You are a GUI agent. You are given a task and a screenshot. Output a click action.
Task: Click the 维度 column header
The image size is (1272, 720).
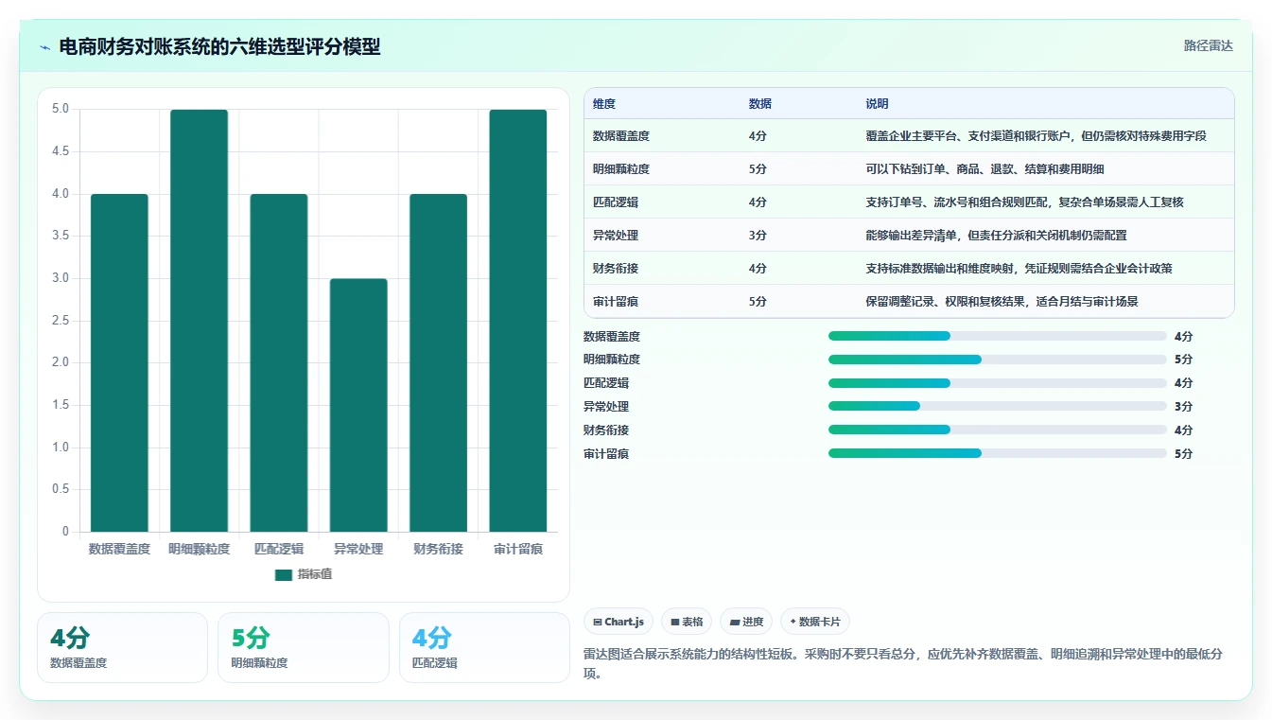point(604,104)
